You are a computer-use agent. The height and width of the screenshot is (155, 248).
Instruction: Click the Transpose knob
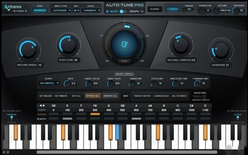click(202, 10)
